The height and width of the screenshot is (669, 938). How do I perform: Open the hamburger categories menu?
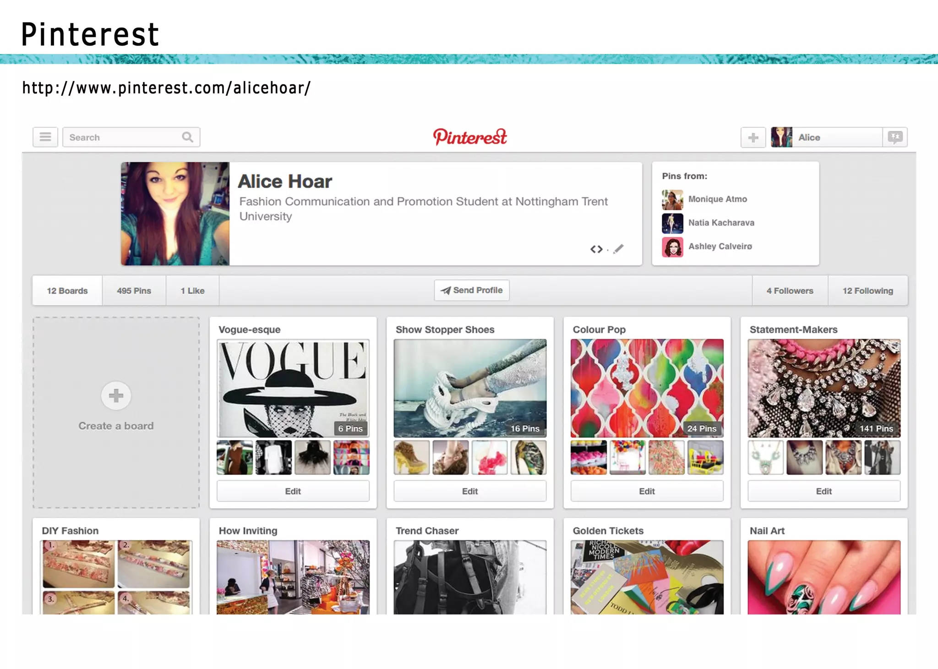coord(45,137)
